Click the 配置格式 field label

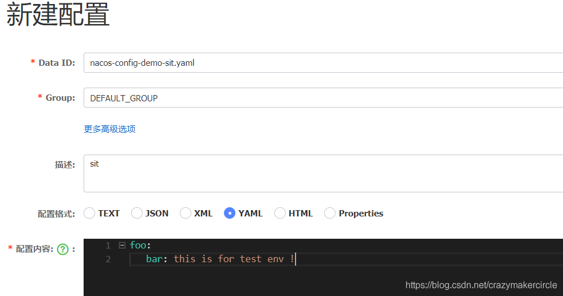click(x=56, y=214)
